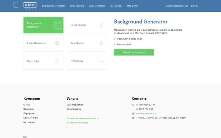Open Email Sharing in top navigation
Screen dimensions: 221x138
pyautogui.click(x=77, y=6)
